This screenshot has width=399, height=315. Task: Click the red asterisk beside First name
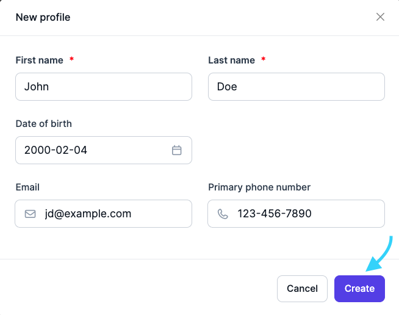tap(71, 60)
